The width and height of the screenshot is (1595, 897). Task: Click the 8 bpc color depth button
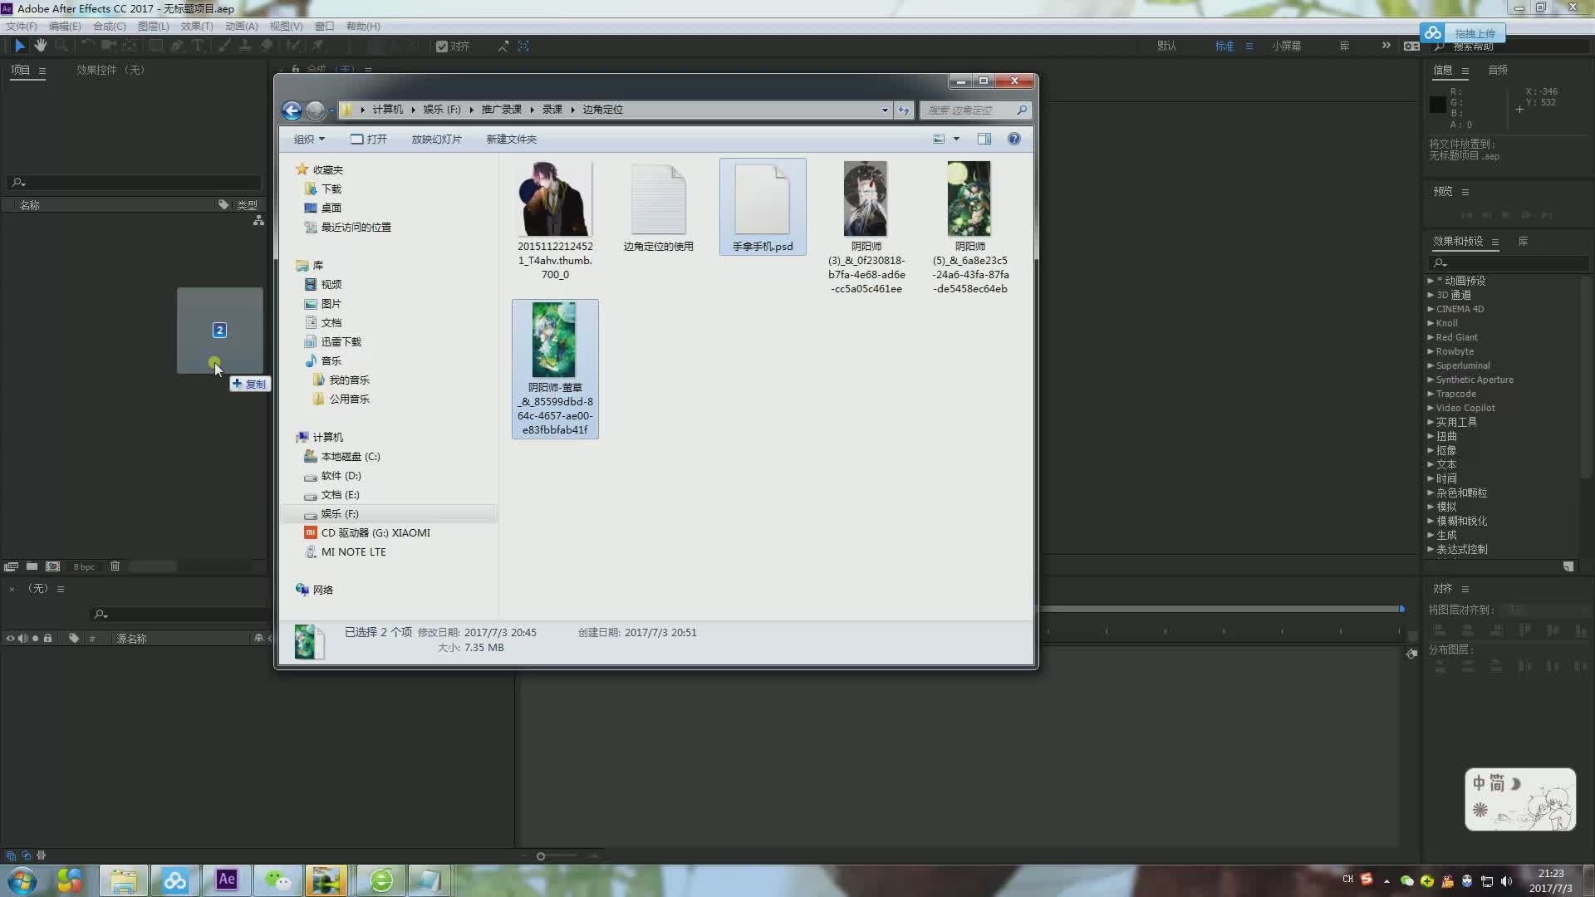click(84, 566)
